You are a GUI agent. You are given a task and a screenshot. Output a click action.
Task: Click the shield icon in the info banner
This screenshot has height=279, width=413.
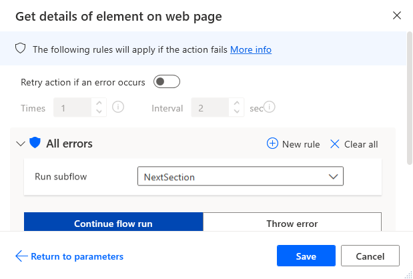[20, 49]
